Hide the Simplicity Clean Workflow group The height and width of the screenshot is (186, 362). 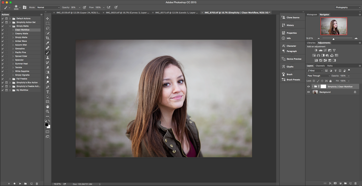pyautogui.click(x=308, y=86)
